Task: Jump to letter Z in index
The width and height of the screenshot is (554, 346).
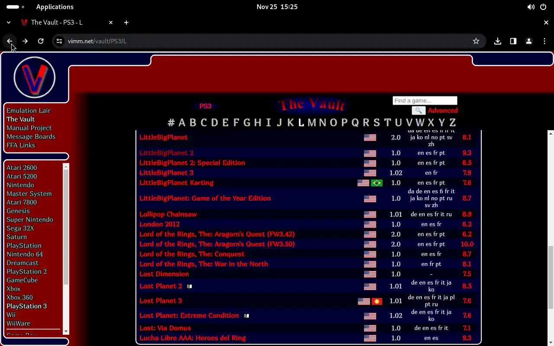Action: point(452,123)
